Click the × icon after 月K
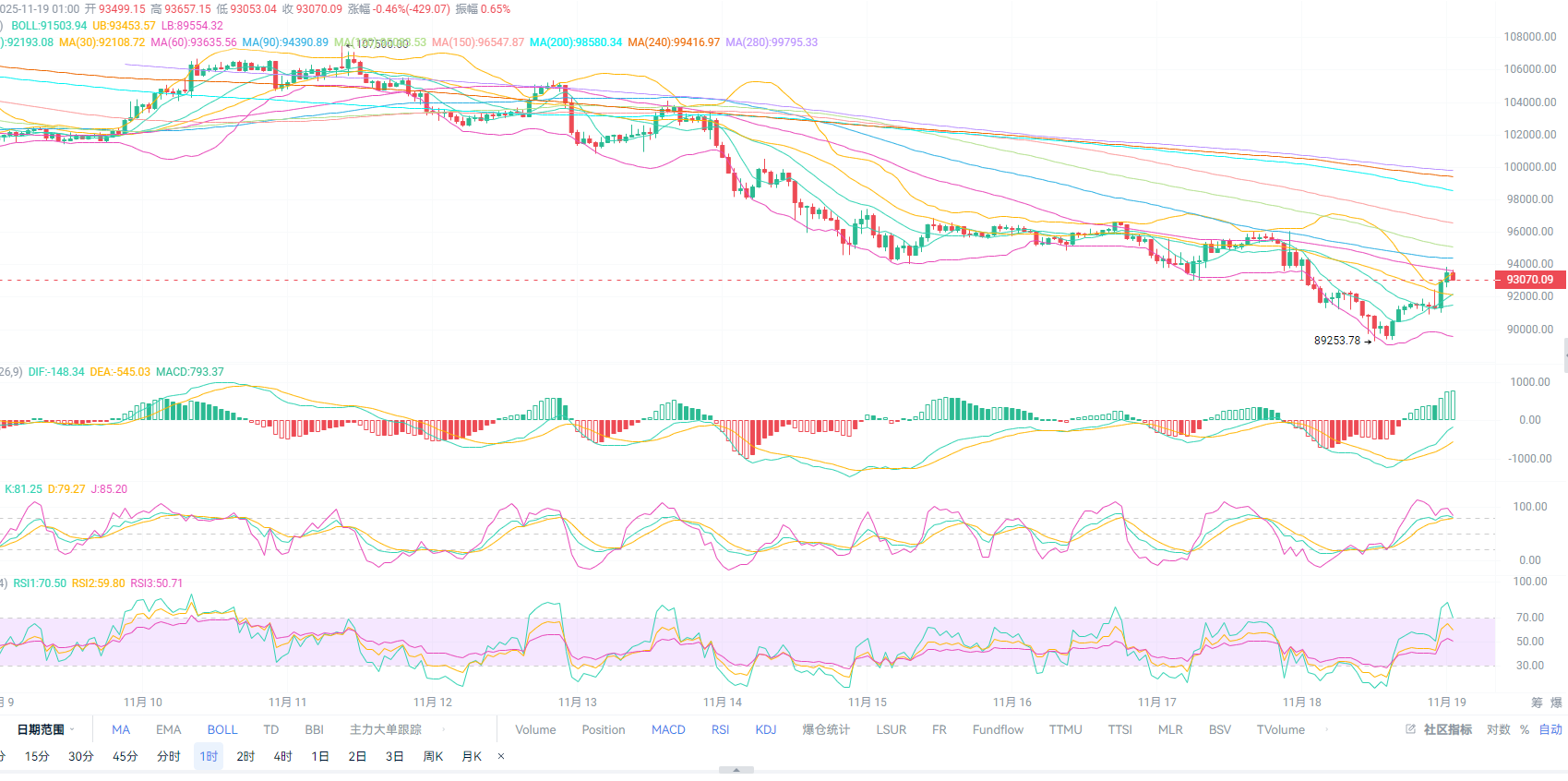1568x781 pixels. [501, 756]
